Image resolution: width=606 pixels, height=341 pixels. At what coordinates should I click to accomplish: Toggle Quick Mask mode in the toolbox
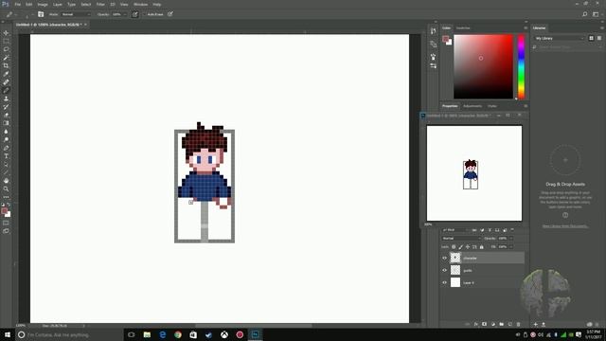point(6,223)
